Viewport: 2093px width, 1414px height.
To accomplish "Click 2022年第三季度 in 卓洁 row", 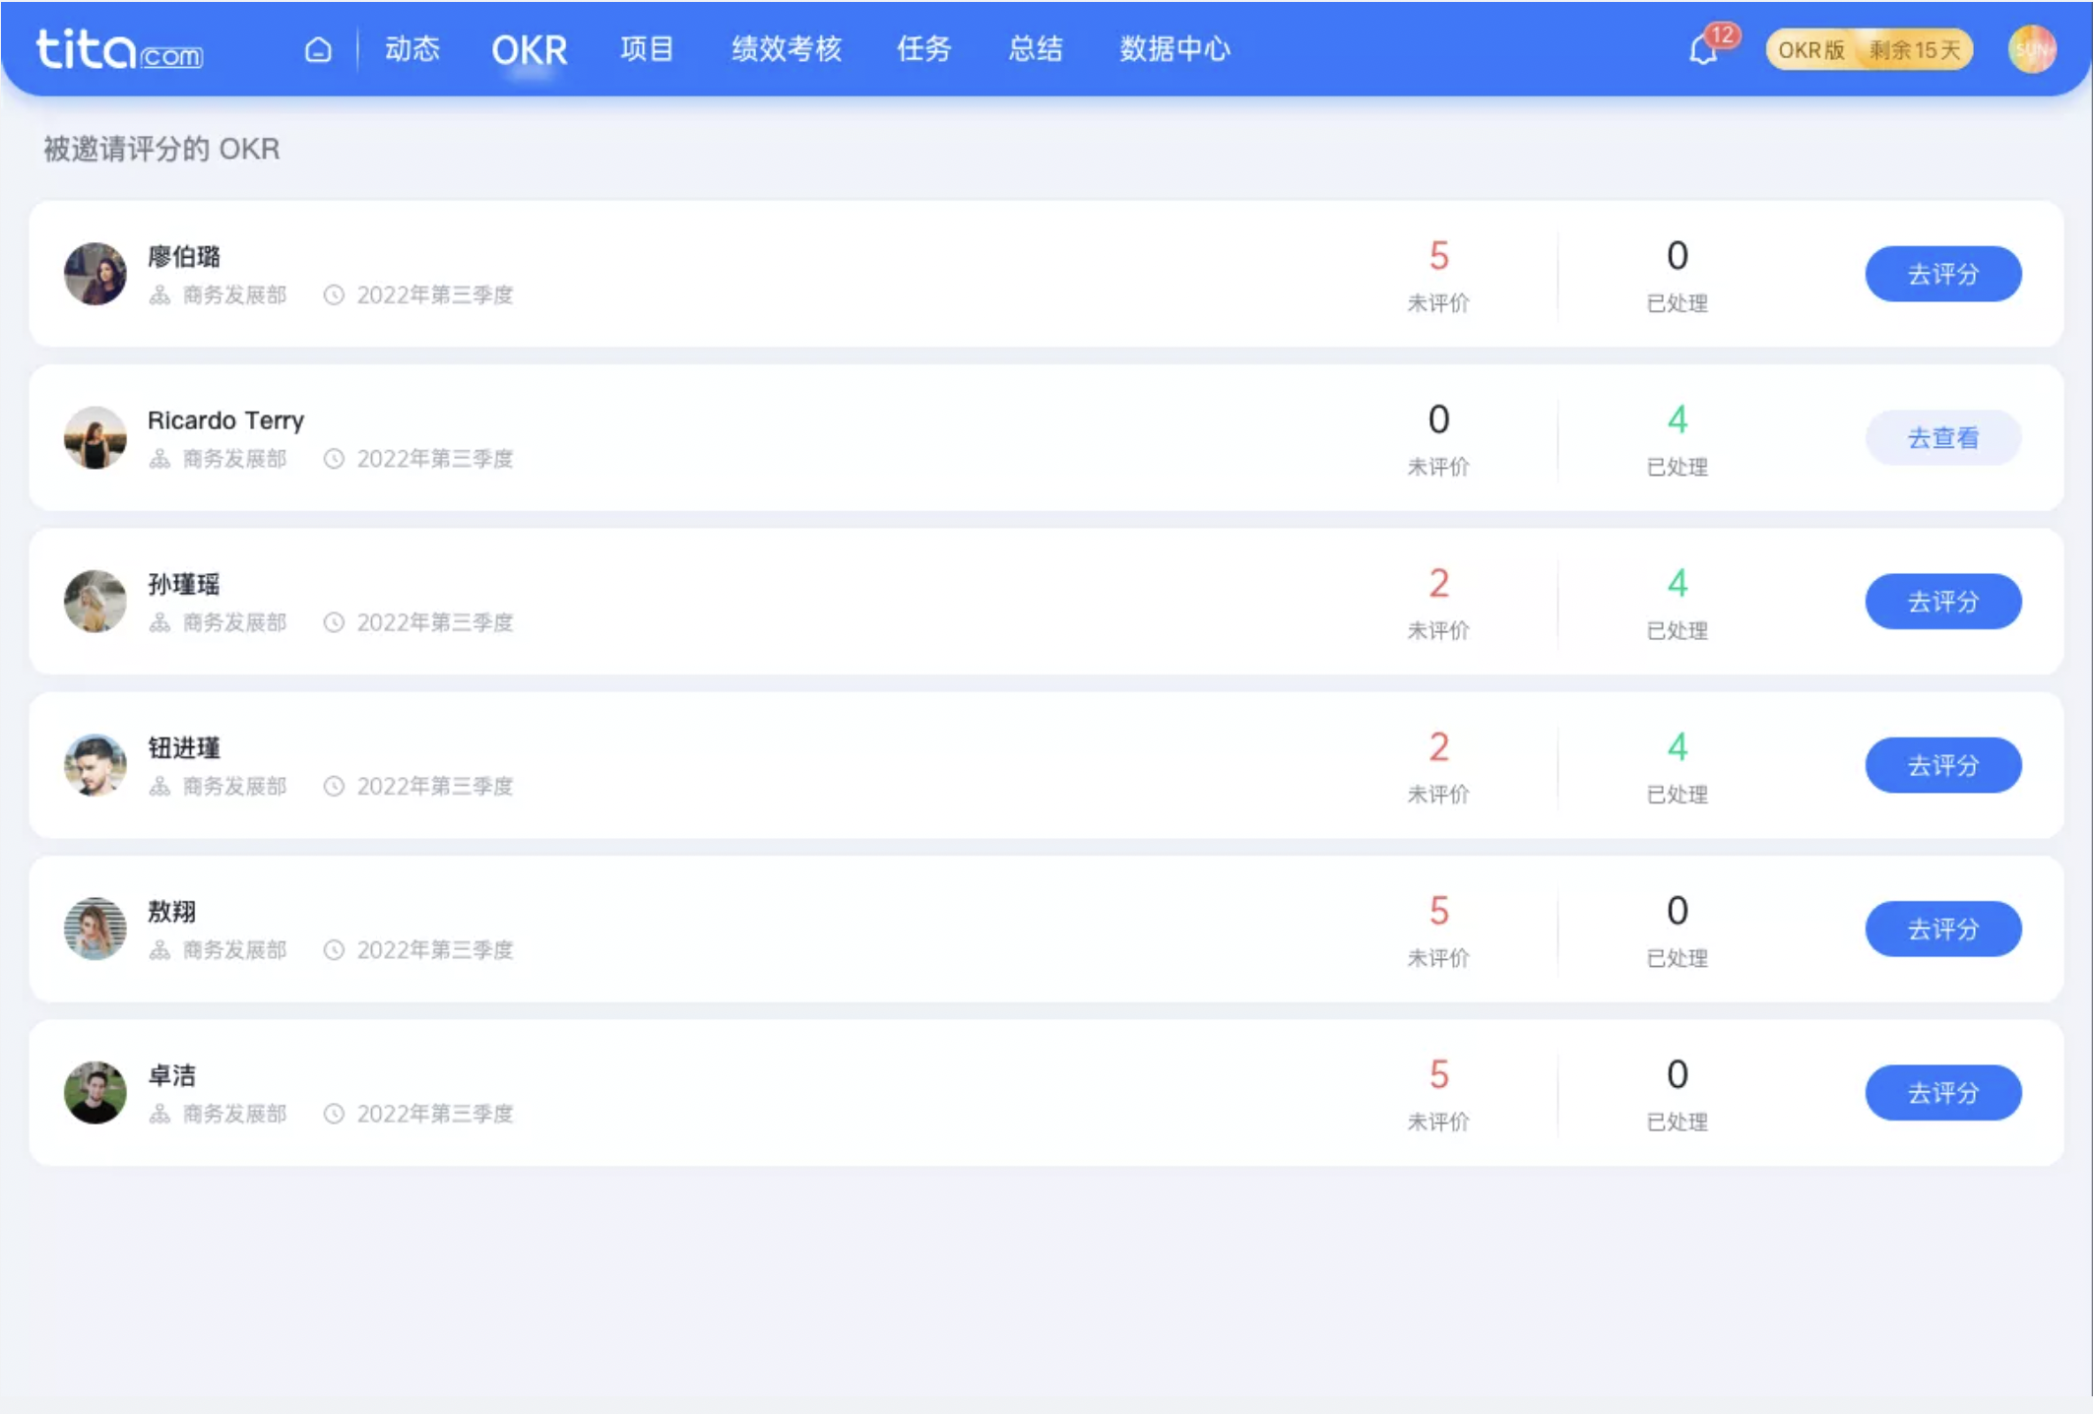I will (435, 1114).
